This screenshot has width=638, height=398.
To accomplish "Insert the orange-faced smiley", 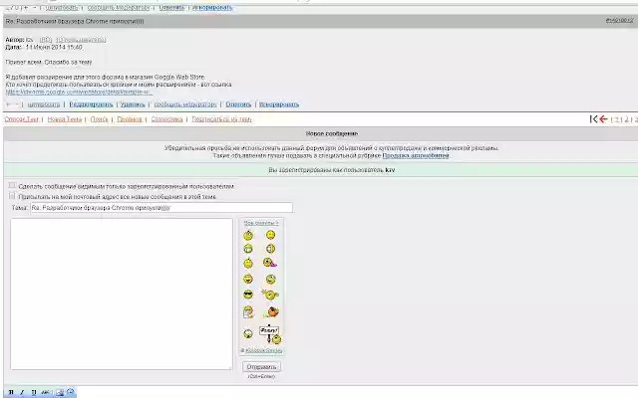I will coord(272,311).
